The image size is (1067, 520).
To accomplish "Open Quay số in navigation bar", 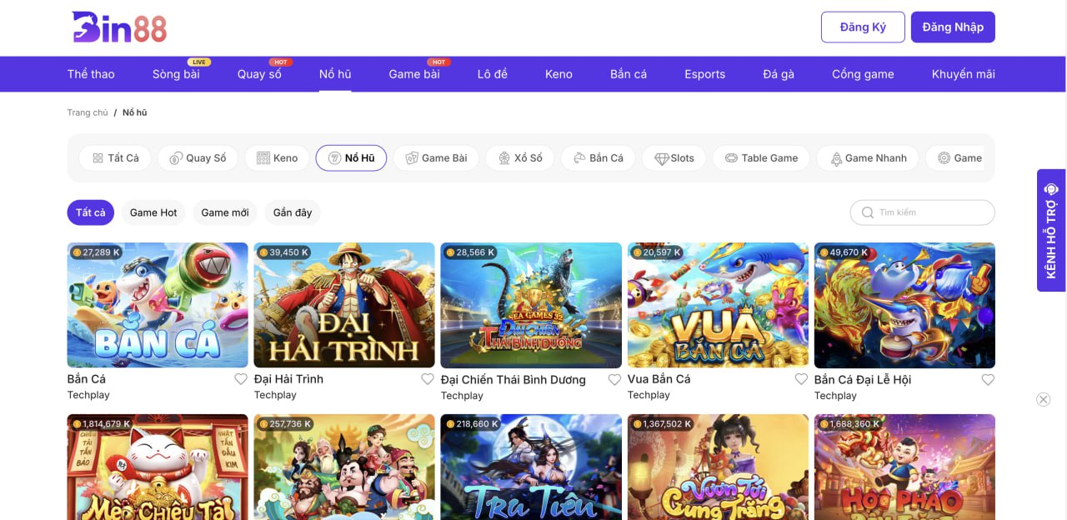I will pyautogui.click(x=259, y=74).
